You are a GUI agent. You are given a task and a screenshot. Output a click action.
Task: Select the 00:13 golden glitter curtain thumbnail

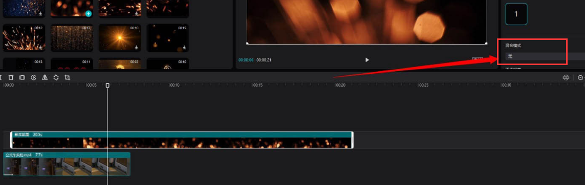click(72, 38)
